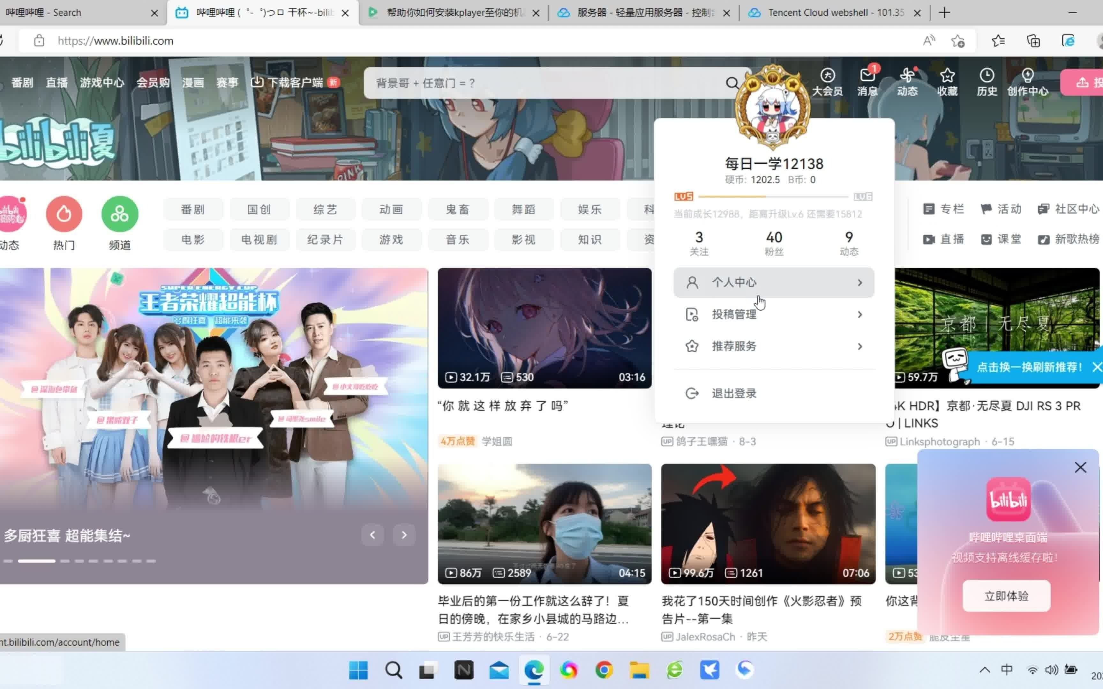This screenshot has height=689, width=1103.
Task: Open 投稿管理 in profile dropdown
Action: pyautogui.click(x=773, y=315)
